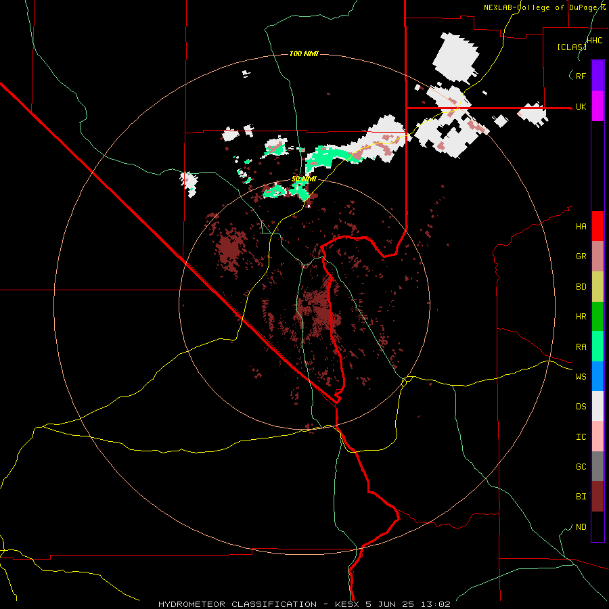Viewport: 609px width, 609px height.
Task: Click the IC pink legend swatch
Action: pyautogui.click(x=597, y=436)
